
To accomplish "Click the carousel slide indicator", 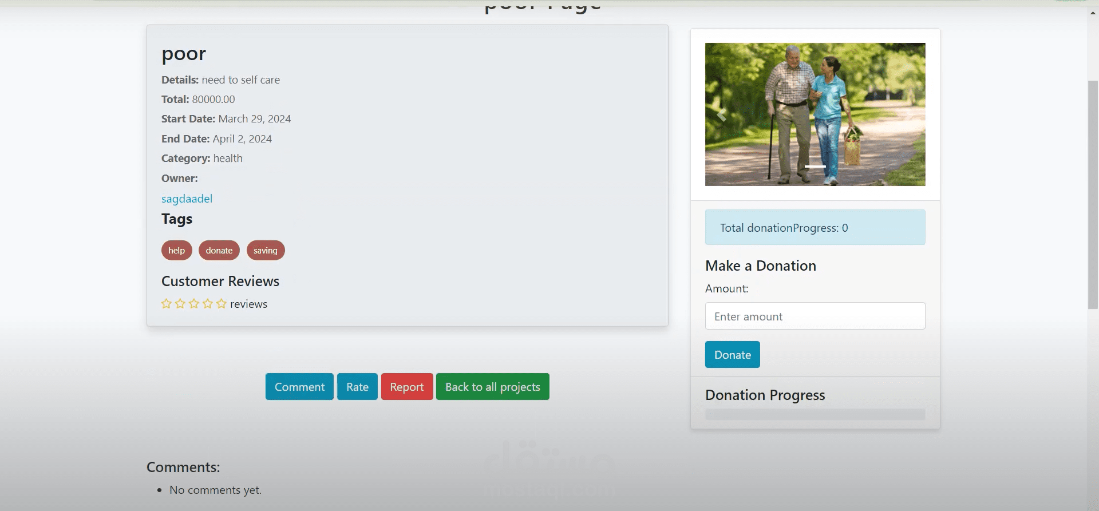I will [x=815, y=167].
